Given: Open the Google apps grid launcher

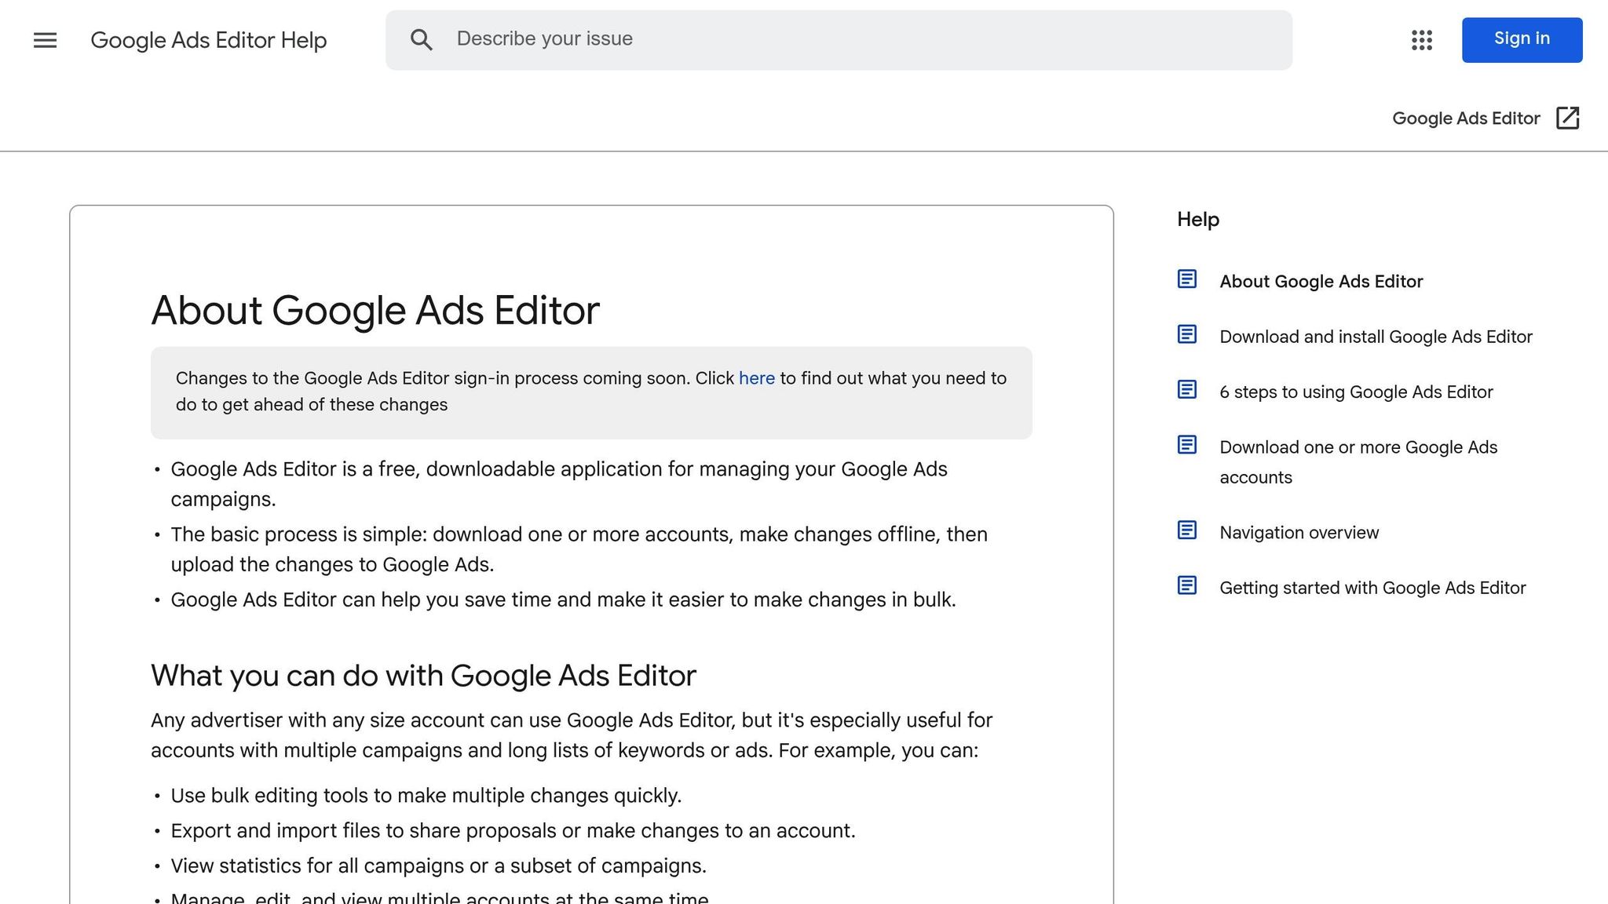Looking at the screenshot, I should (1421, 40).
